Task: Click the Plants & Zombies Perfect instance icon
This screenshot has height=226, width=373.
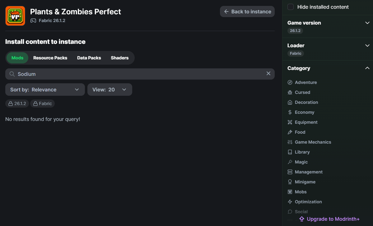Action: [x=15, y=16]
